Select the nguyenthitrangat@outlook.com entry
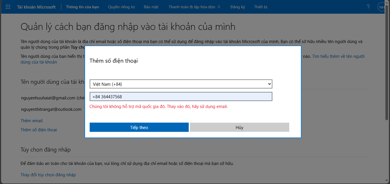 click(x=51, y=109)
